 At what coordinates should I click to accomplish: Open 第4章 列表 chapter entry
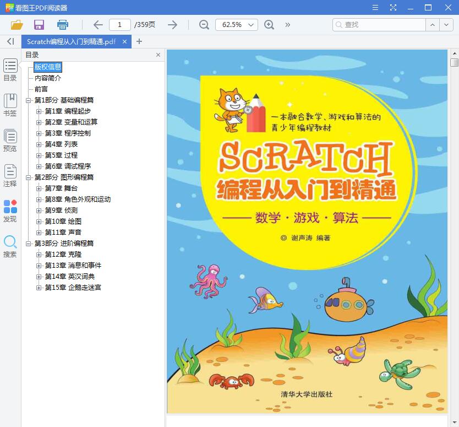(61, 144)
